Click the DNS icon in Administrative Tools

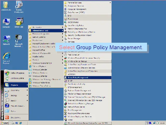(66, 16)
